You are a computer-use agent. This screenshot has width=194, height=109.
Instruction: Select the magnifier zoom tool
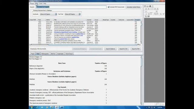(161, 14)
